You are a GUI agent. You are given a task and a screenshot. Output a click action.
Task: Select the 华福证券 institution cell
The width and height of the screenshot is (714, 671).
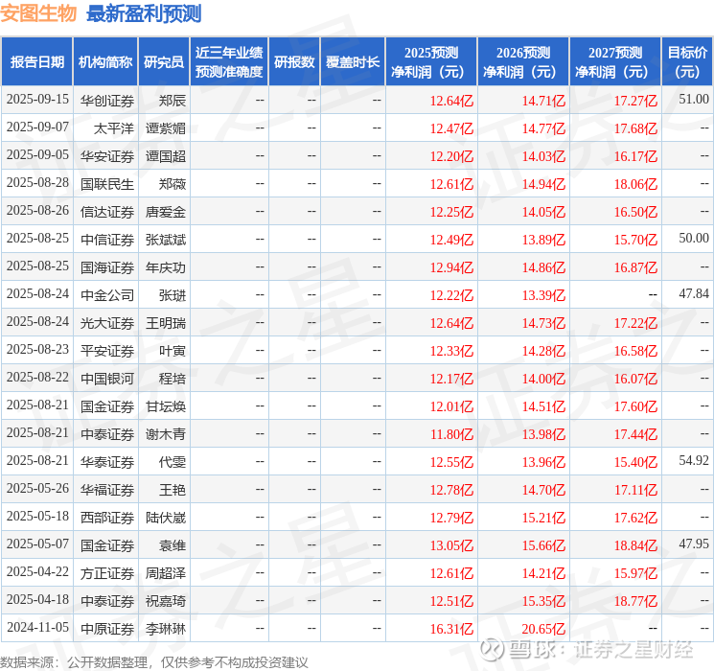(107, 489)
